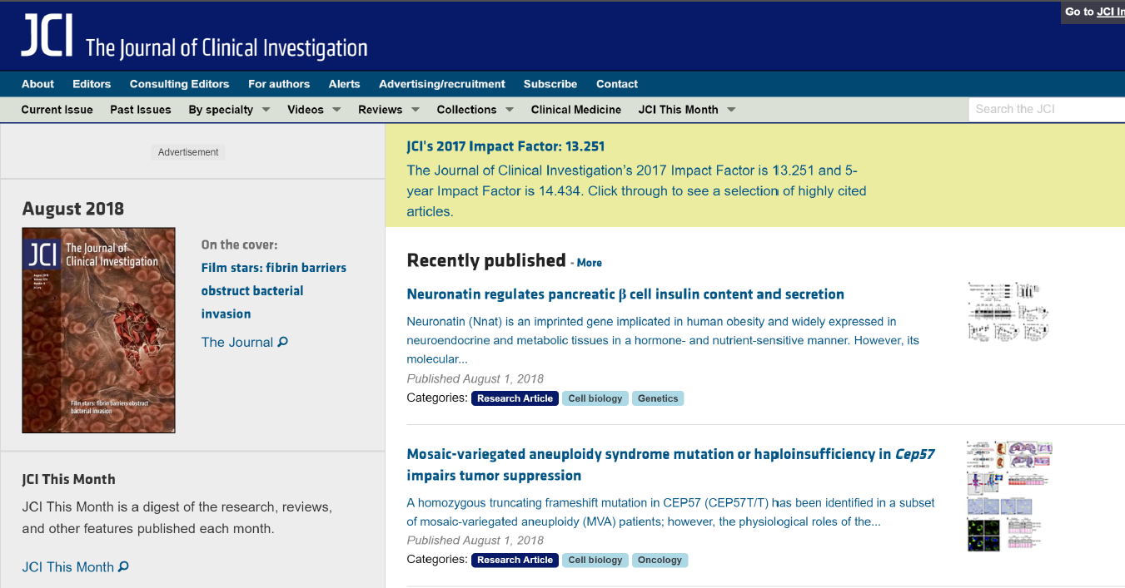1125x588 pixels.
Task: Select the Genetics category tag
Action: click(658, 398)
